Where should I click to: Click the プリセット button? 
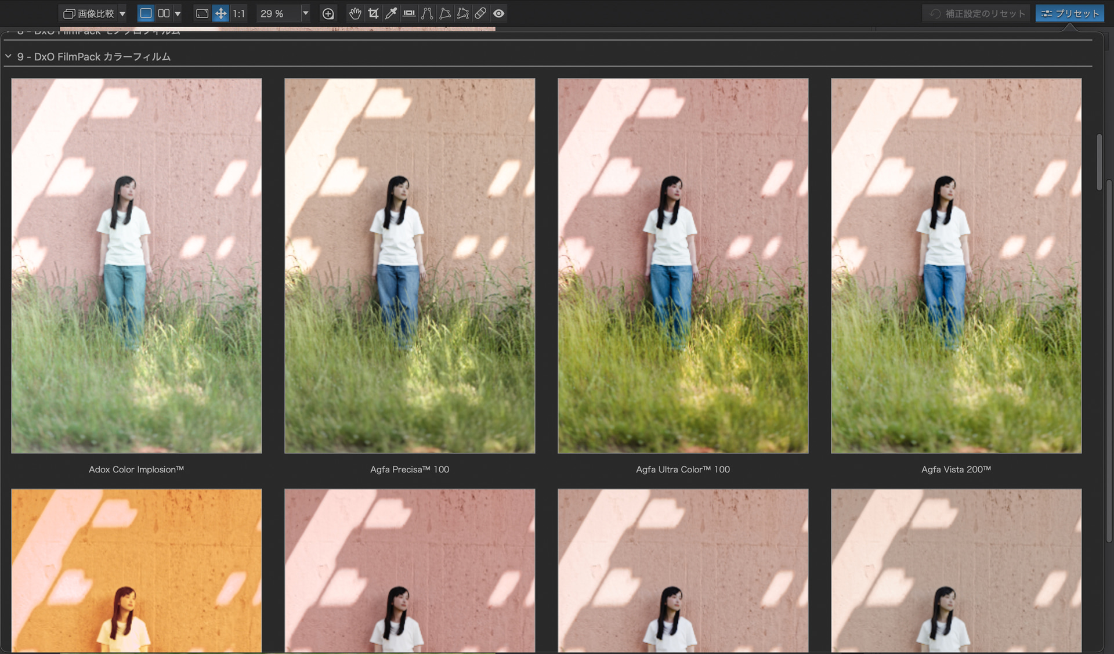tap(1070, 13)
